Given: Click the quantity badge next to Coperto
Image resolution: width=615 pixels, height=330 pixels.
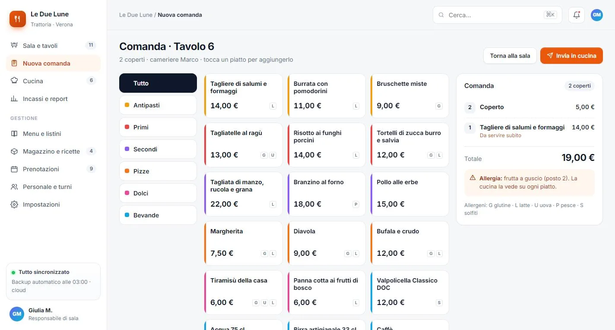Looking at the screenshot, I should coord(470,107).
